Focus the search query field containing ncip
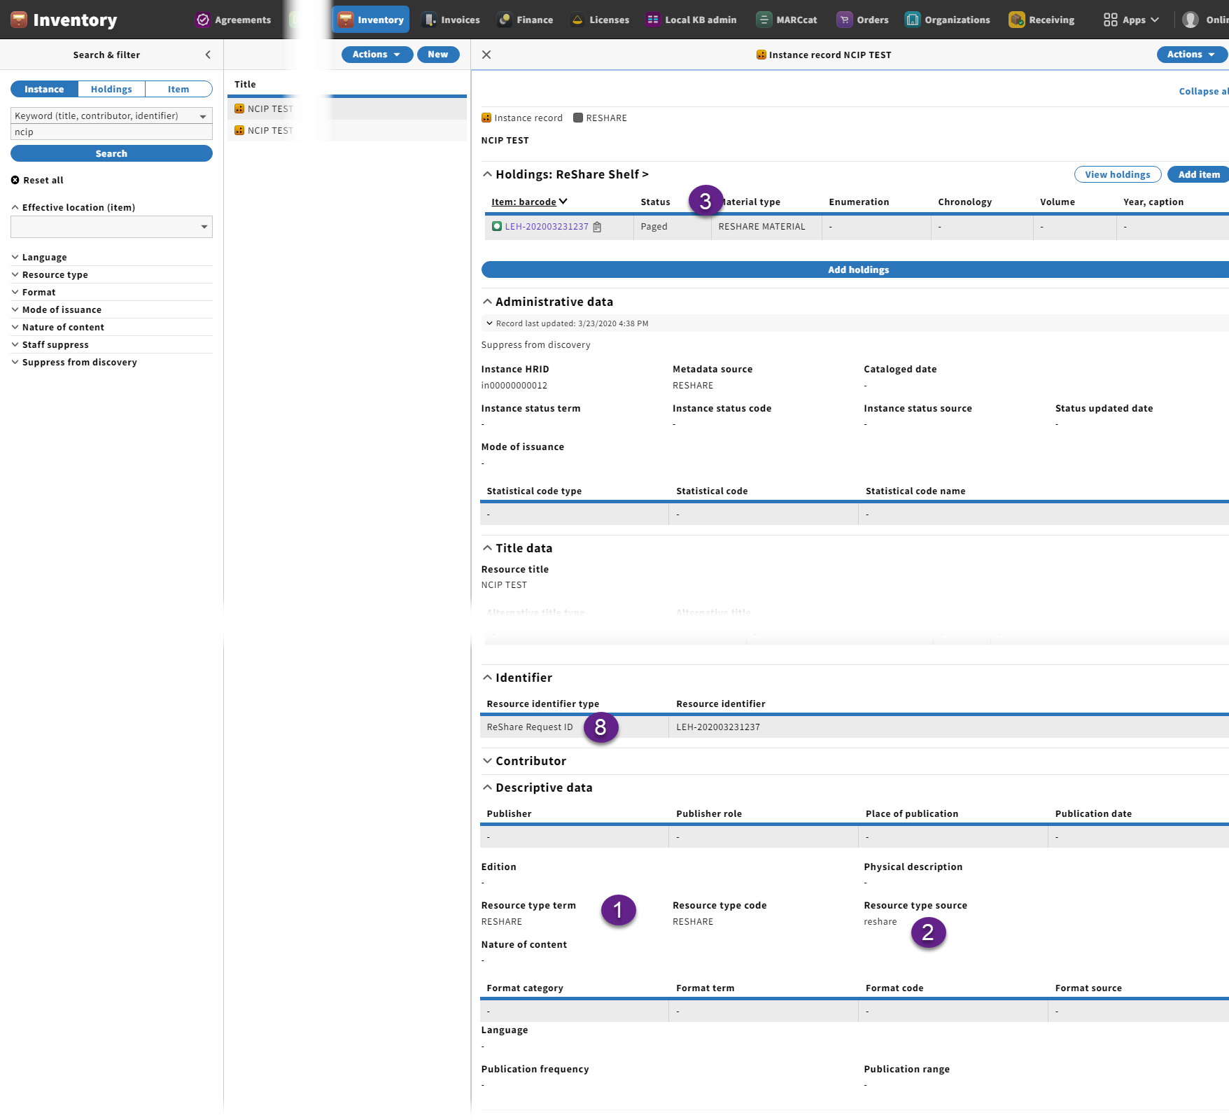1229x1120 pixels. (111, 132)
